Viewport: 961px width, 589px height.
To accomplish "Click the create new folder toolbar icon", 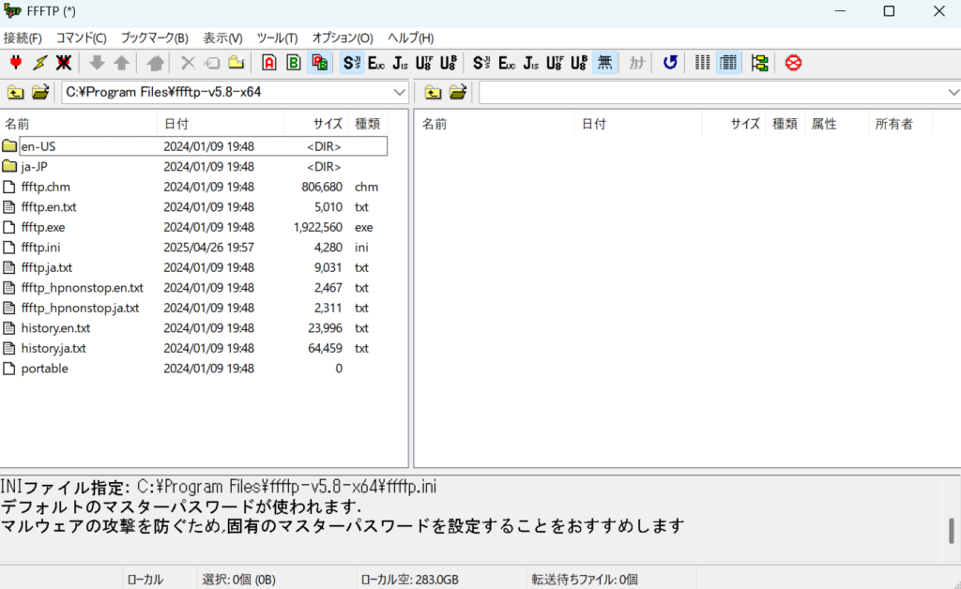I will pos(236,63).
